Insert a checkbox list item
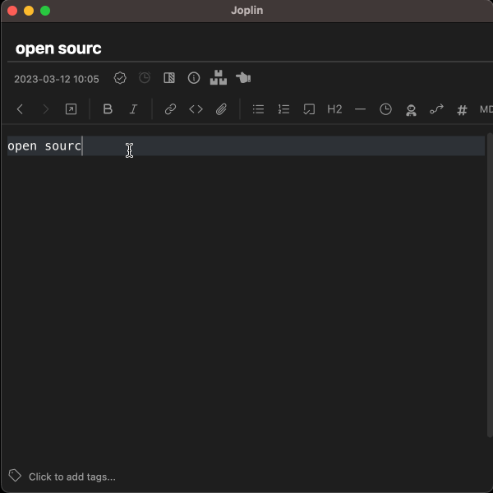This screenshot has width=493, height=493. point(309,109)
